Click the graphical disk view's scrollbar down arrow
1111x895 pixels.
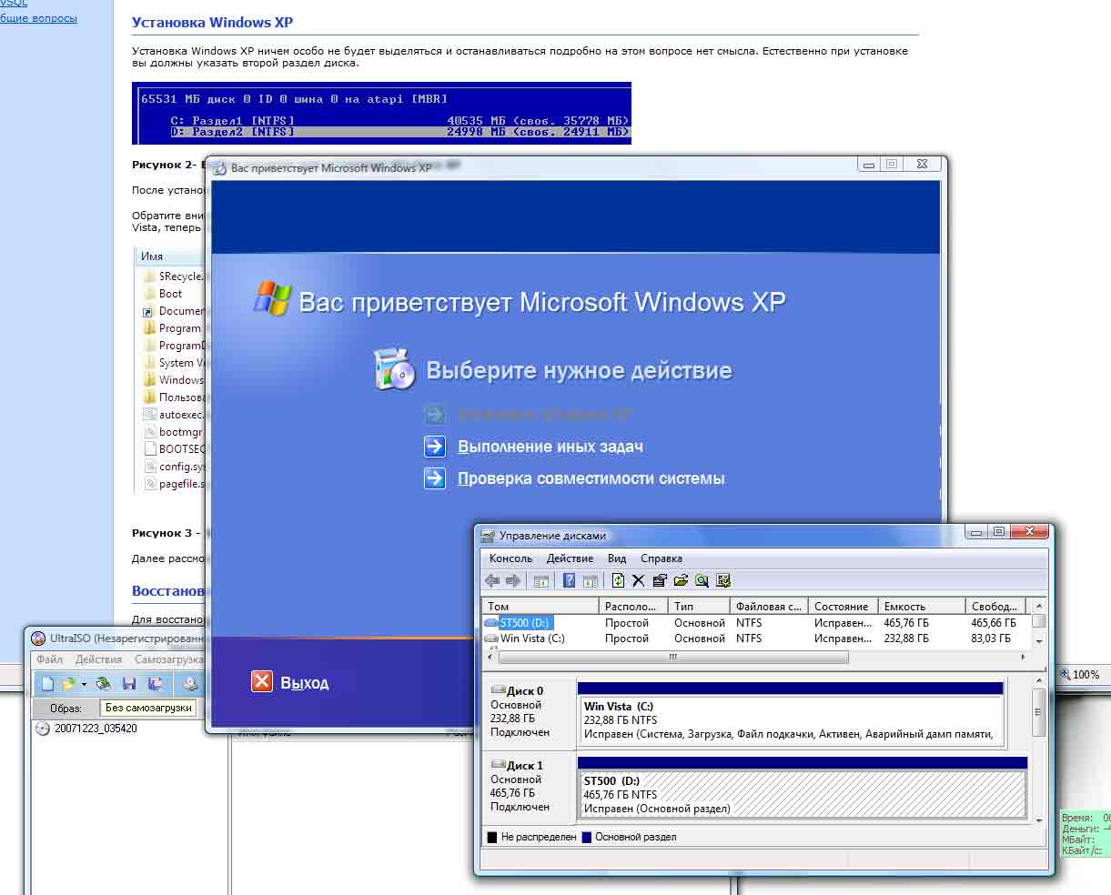point(1038,820)
